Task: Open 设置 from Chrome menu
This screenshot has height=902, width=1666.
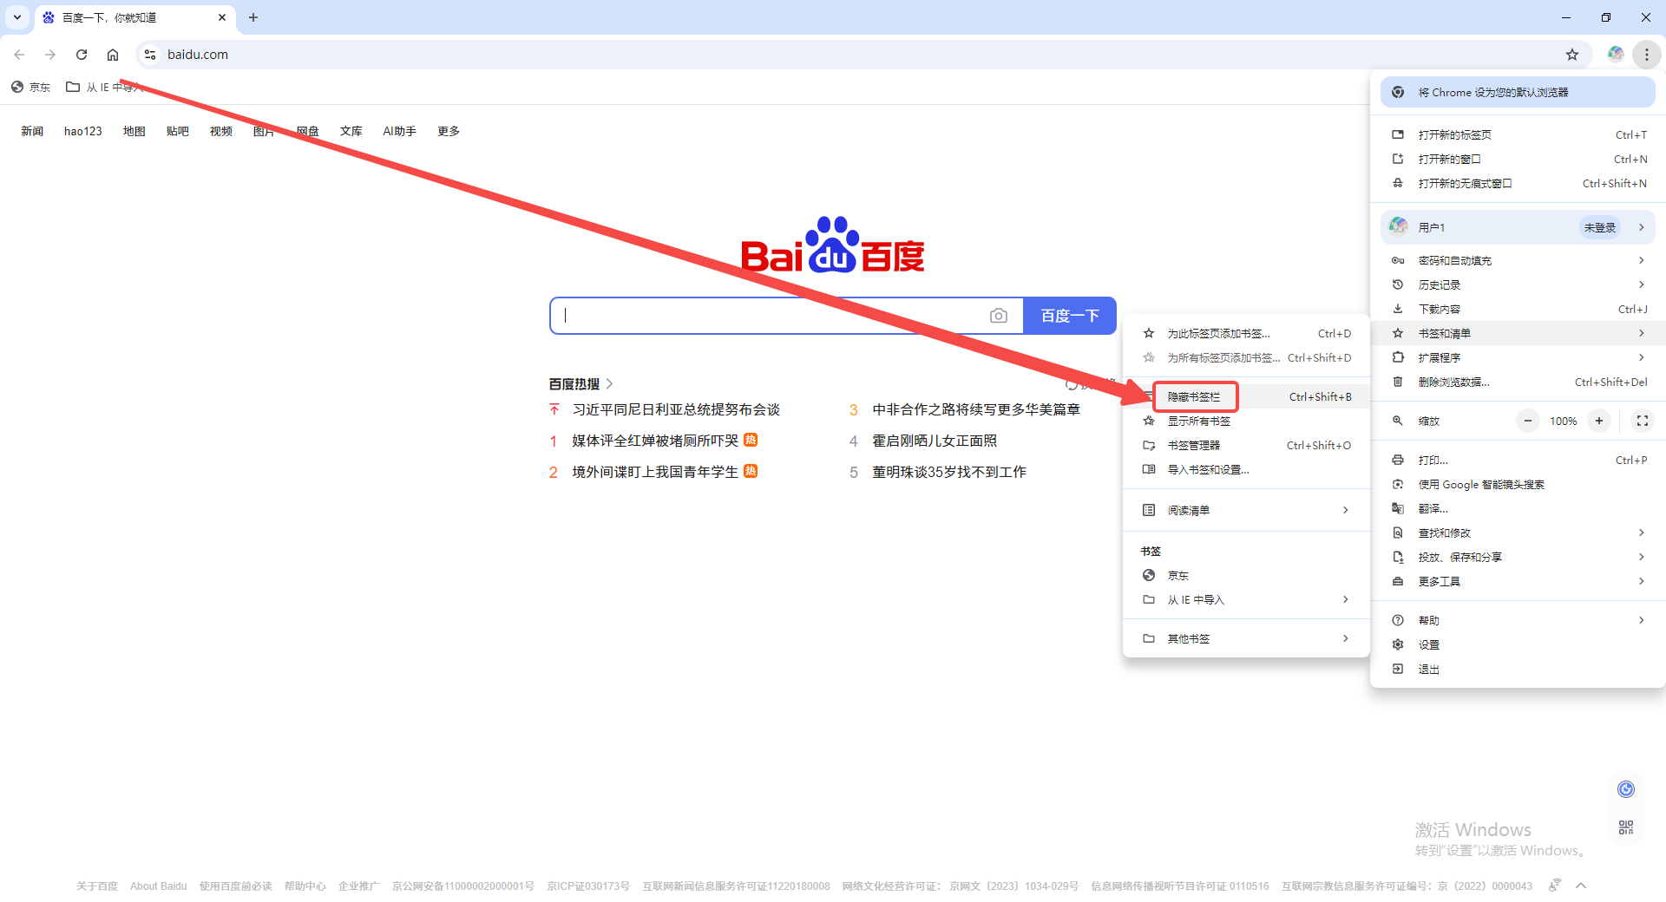Action: [1518, 644]
